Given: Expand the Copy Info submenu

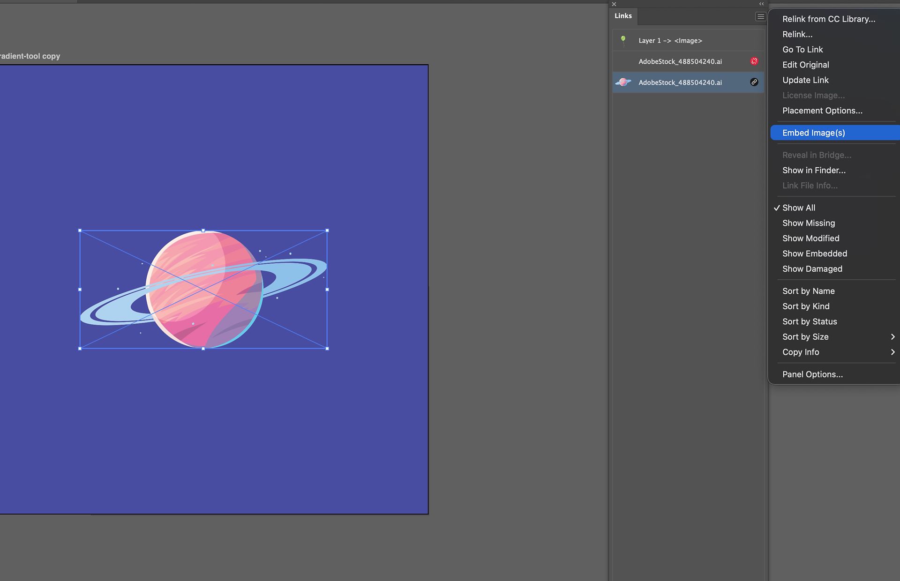Looking at the screenshot, I should click(835, 352).
